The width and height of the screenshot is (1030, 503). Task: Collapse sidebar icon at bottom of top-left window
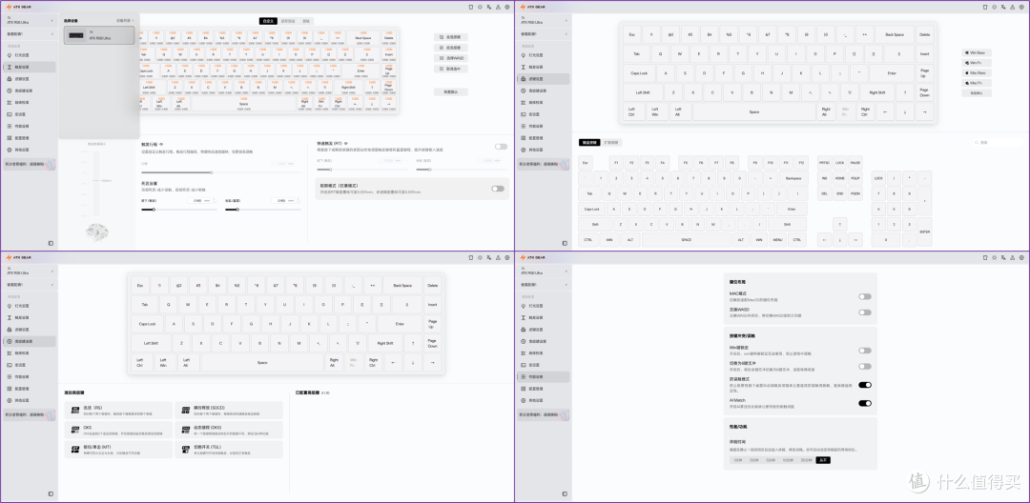coord(51,243)
